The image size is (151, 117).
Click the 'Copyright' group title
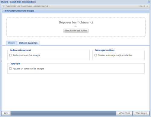coord(15,63)
